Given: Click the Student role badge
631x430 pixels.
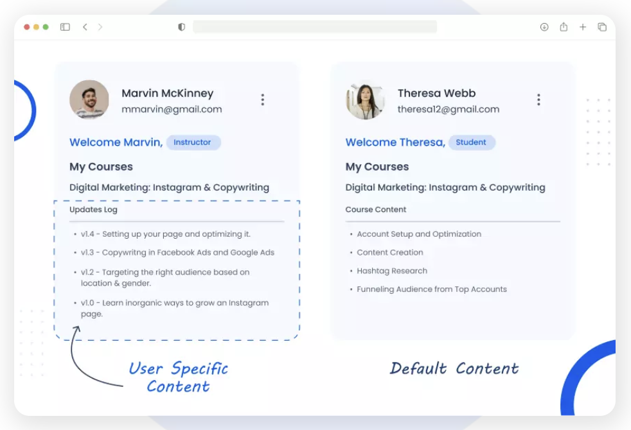Looking at the screenshot, I should pos(471,142).
